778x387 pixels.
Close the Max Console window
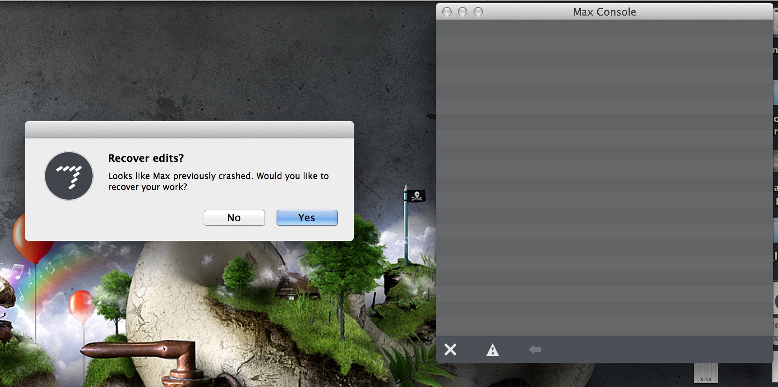pos(447,12)
